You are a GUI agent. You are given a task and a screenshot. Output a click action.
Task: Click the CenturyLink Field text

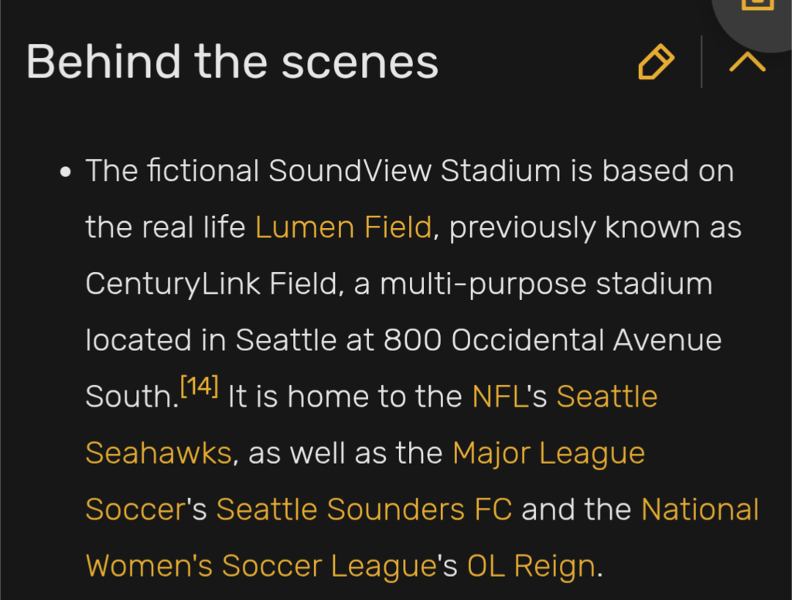tap(211, 283)
